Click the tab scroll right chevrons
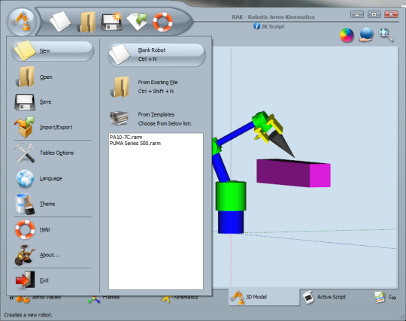Image resolution: width=406 pixels, height=321 pixels. (394, 298)
